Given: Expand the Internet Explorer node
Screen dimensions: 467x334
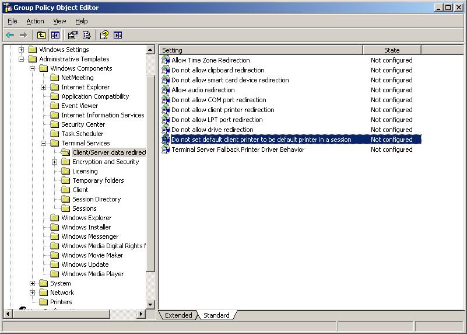Looking at the screenshot, I should coord(43,87).
